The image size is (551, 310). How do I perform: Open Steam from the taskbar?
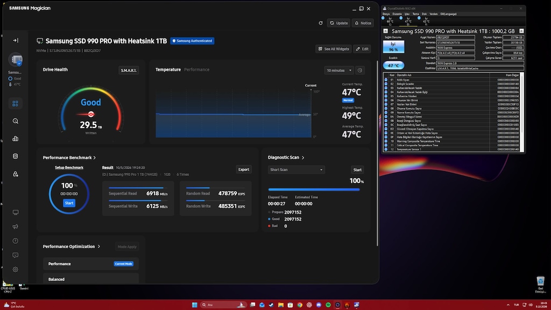coord(271,305)
